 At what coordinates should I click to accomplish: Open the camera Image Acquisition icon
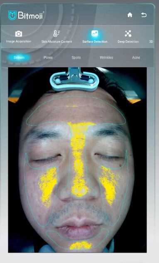pyautogui.click(x=19, y=34)
